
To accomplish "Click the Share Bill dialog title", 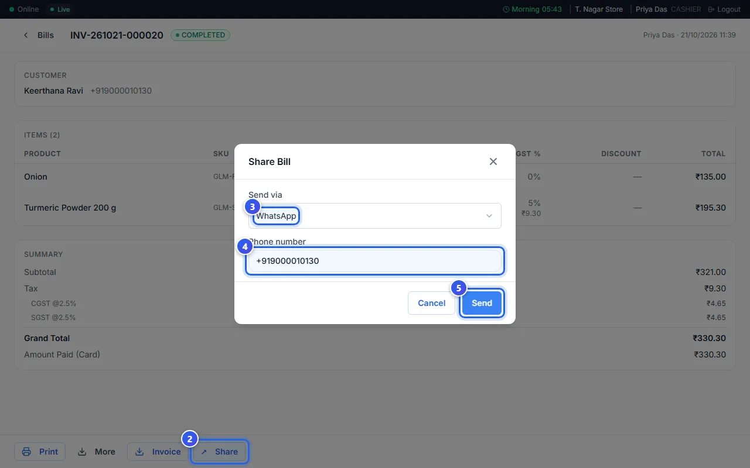I will click(x=270, y=161).
